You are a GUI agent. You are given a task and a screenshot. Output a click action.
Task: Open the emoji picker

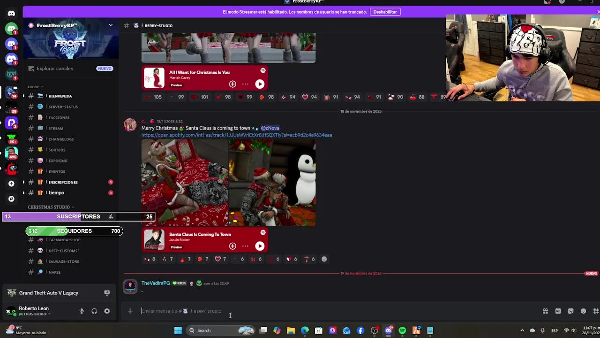click(x=583, y=311)
